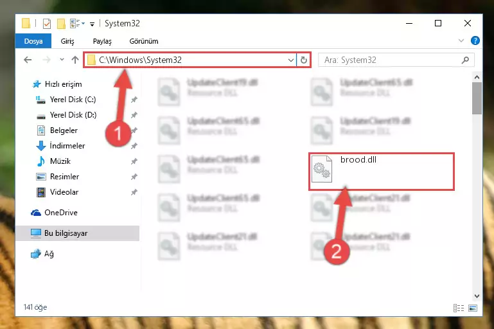Click the 141 öğe status text

pyautogui.click(x=35, y=307)
